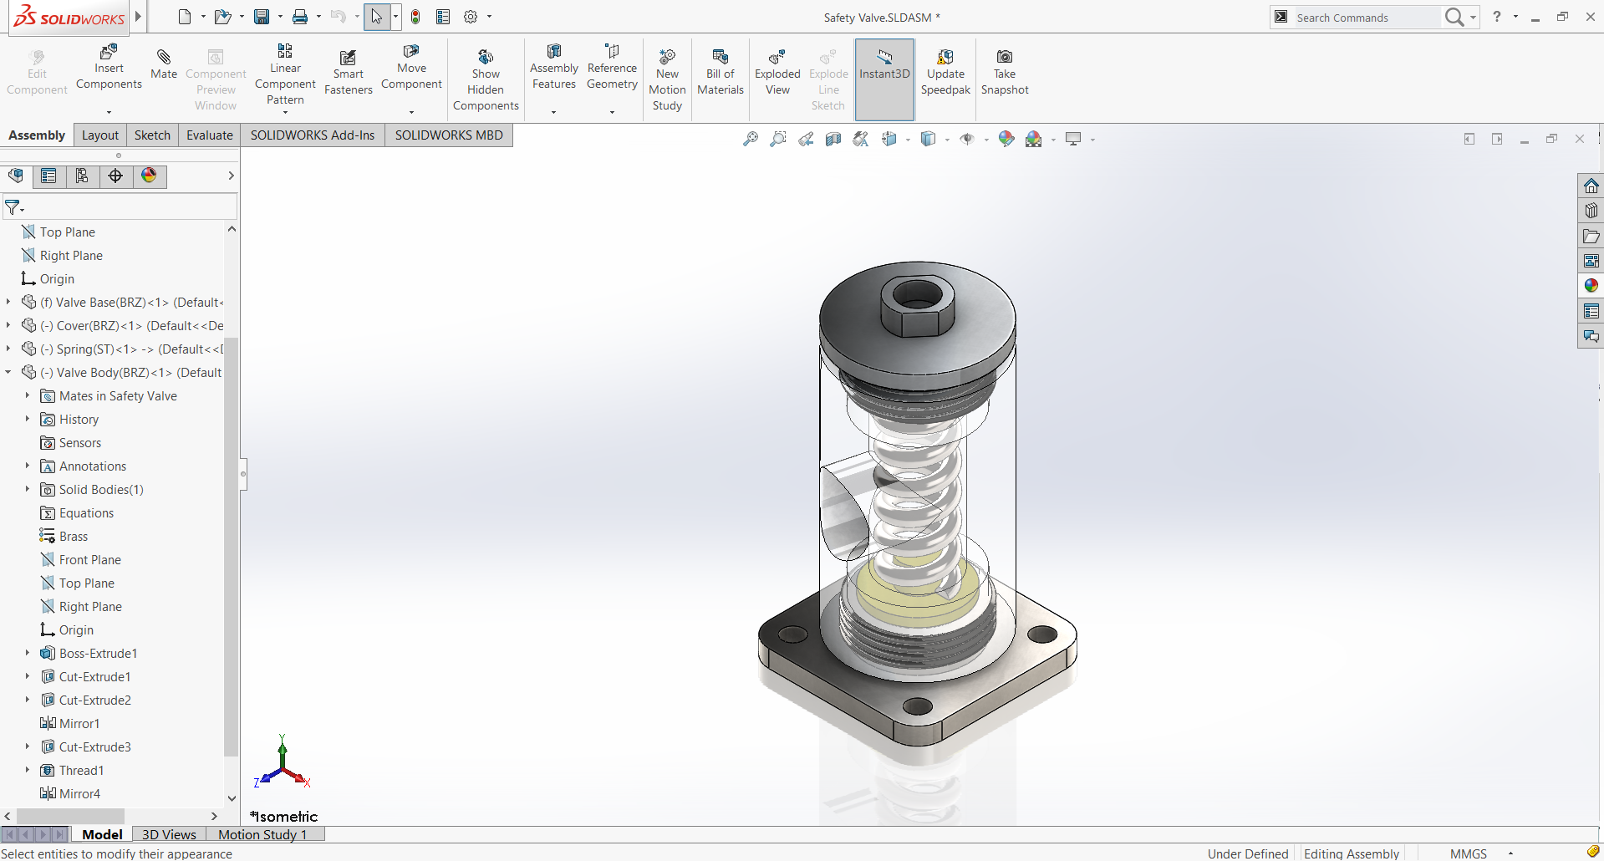Take Snapshot of the assembly
Viewport: 1604px width, 861px height.
[1005, 72]
